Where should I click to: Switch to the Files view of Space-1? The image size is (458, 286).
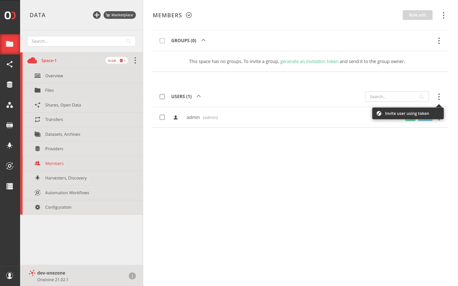pyautogui.click(x=49, y=90)
